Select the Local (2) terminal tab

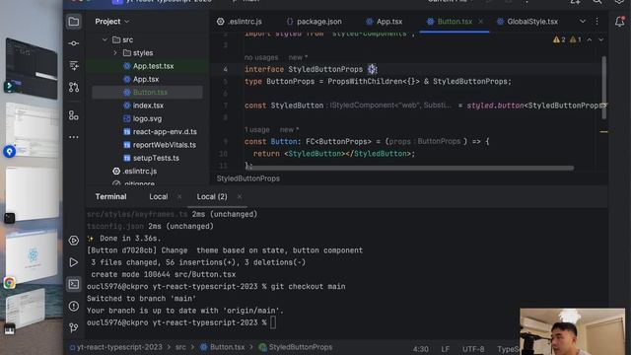coord(212,196)
